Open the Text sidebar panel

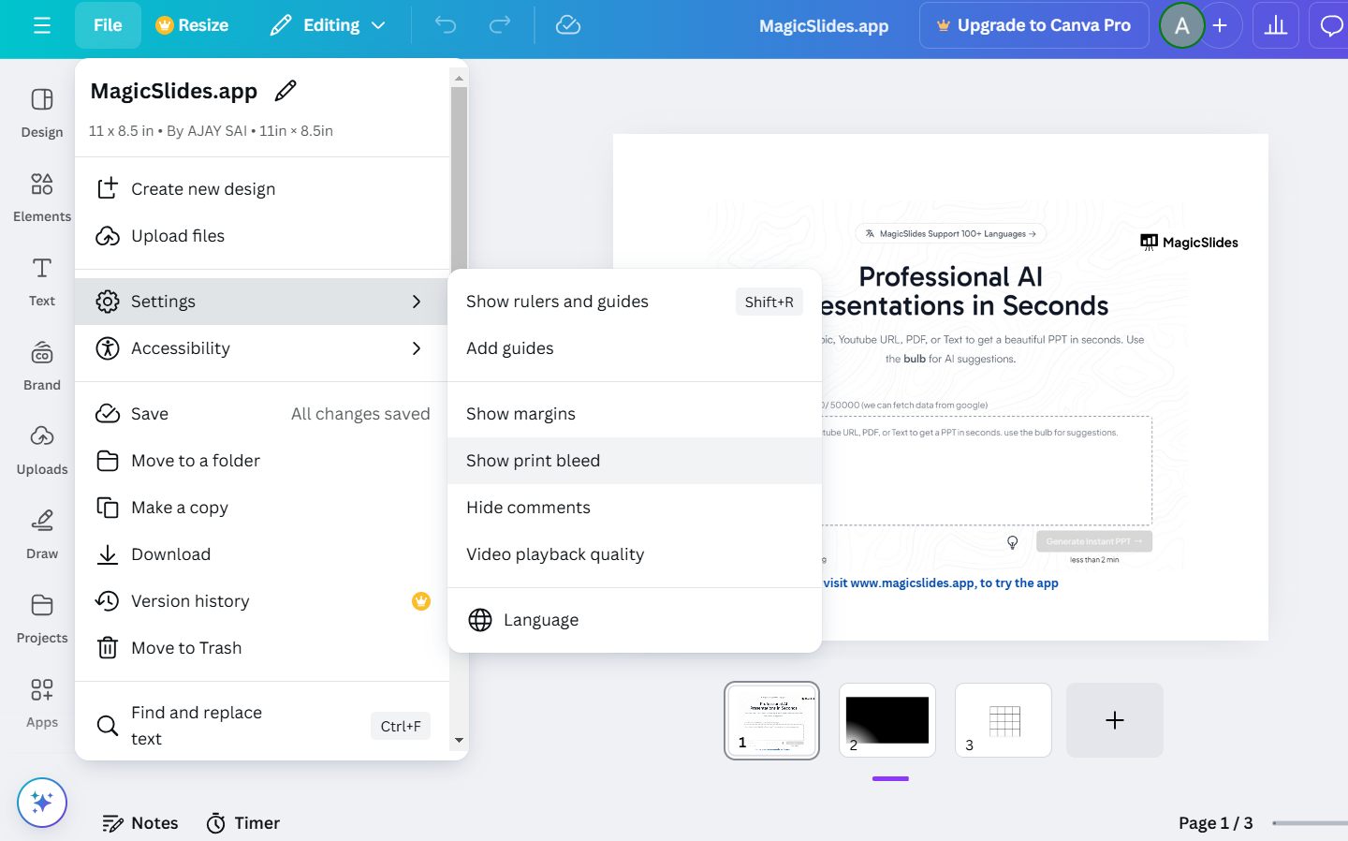click(42, 281)
